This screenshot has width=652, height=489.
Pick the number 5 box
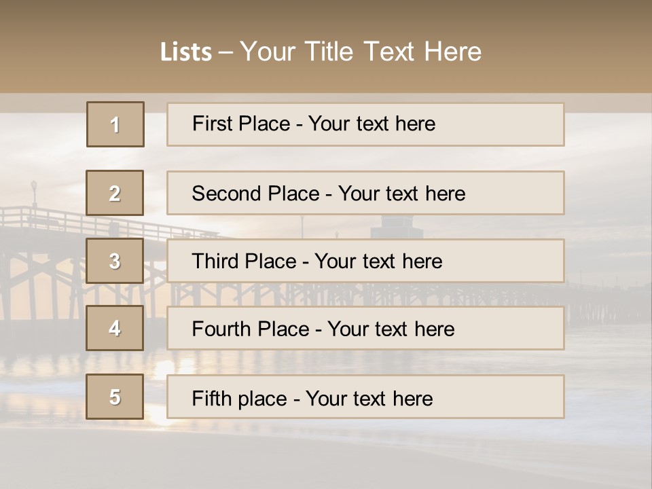point(115,397)
